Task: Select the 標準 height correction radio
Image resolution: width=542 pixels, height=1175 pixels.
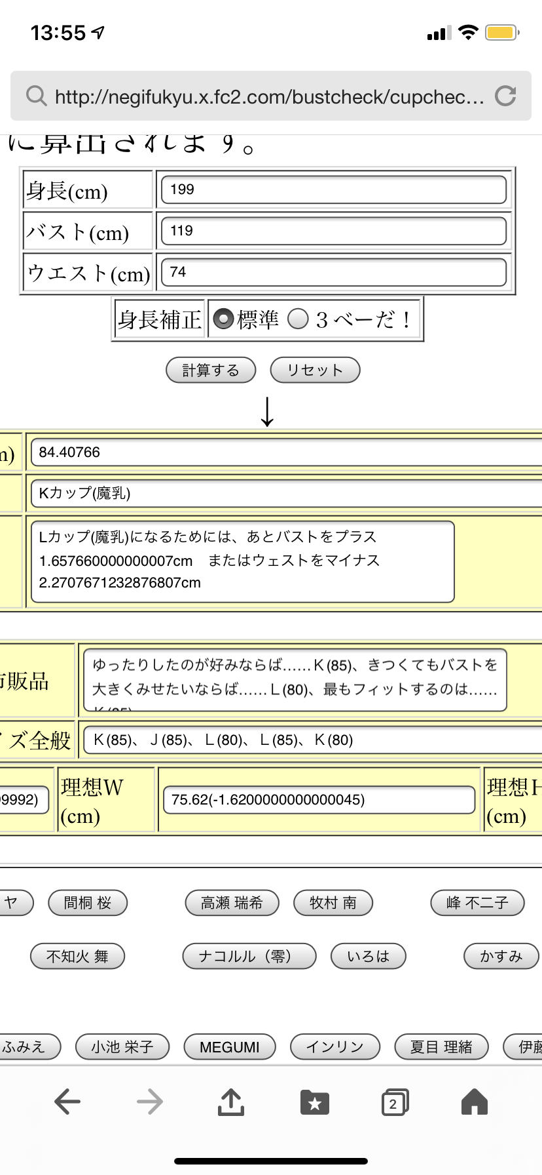Action: click(x=223, y=319)
